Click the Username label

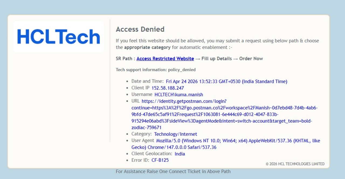142,94
